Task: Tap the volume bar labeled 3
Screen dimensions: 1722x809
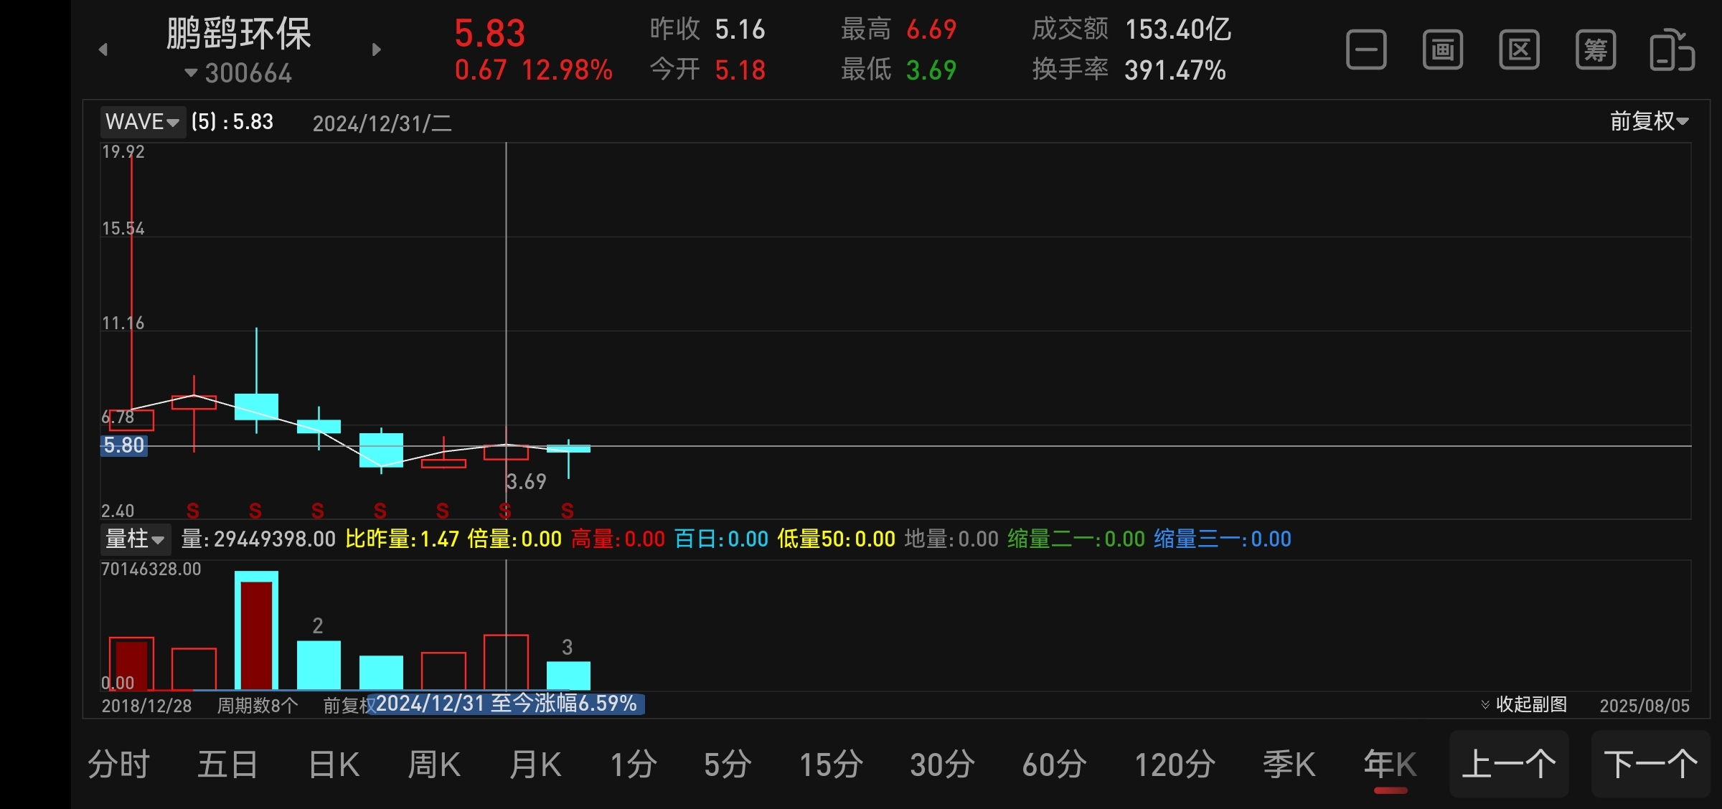Action: pyautogui.click(x=568, y=676)
